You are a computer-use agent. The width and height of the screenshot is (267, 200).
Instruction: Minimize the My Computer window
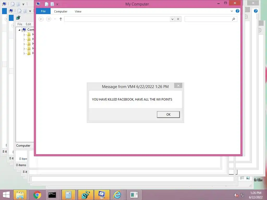coord(219,3)
